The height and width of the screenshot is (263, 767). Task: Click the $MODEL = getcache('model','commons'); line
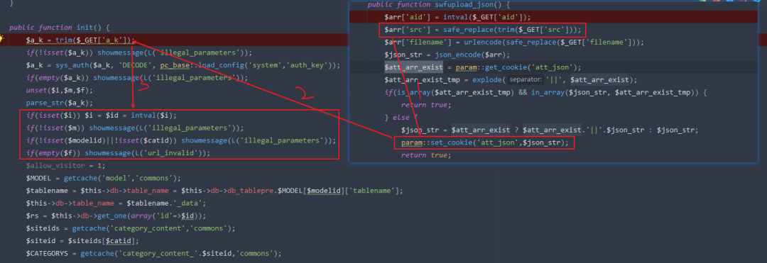[104, 178]
